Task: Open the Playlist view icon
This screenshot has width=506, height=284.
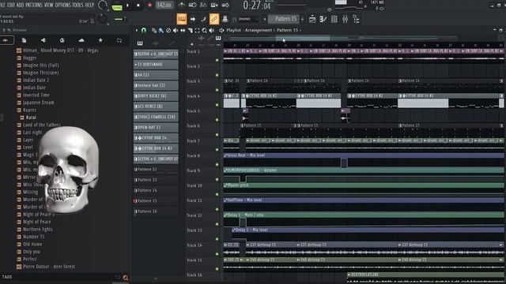Action: coord(312,19)
